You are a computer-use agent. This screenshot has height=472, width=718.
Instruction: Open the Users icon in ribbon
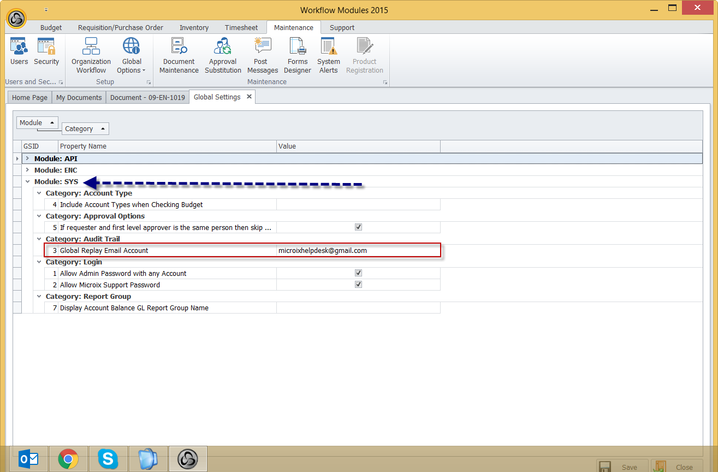(19, 52)
